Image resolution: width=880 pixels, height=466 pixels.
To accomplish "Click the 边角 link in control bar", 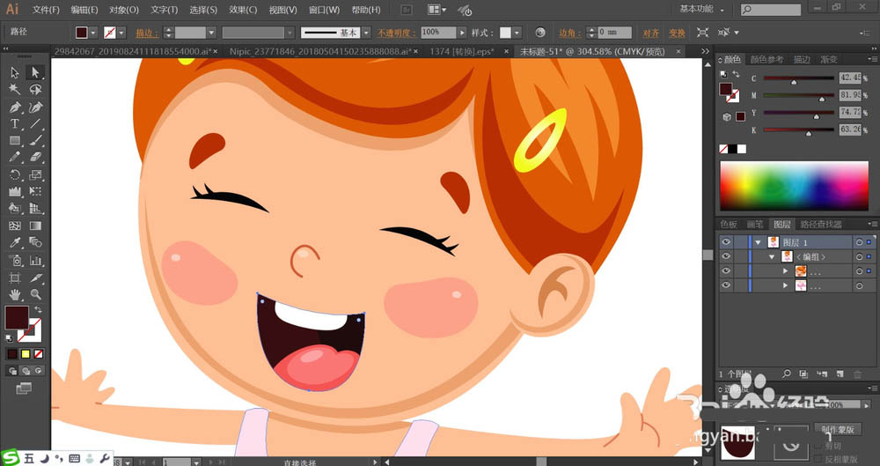I will click(570, 33).
